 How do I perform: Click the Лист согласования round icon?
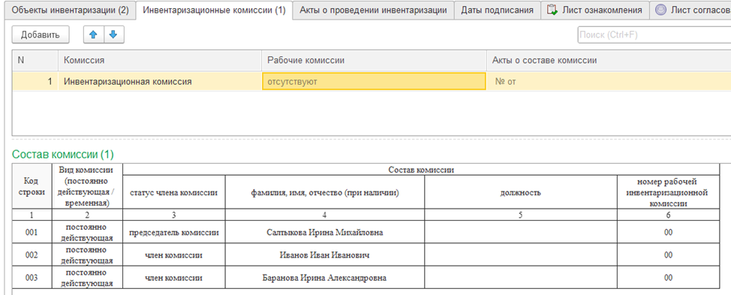pyautogui.click(x=660, y=10)
